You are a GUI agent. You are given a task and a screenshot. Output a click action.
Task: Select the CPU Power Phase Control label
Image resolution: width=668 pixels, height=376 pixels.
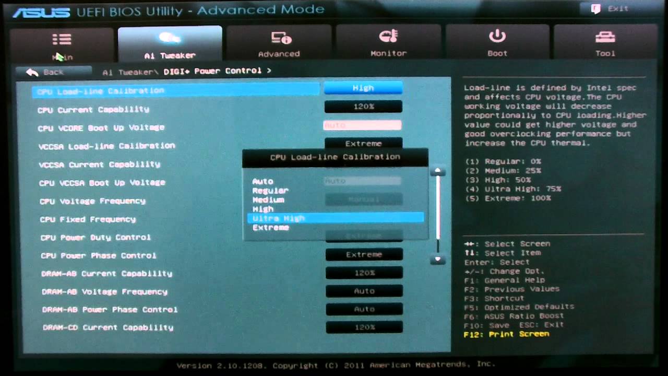98,255
